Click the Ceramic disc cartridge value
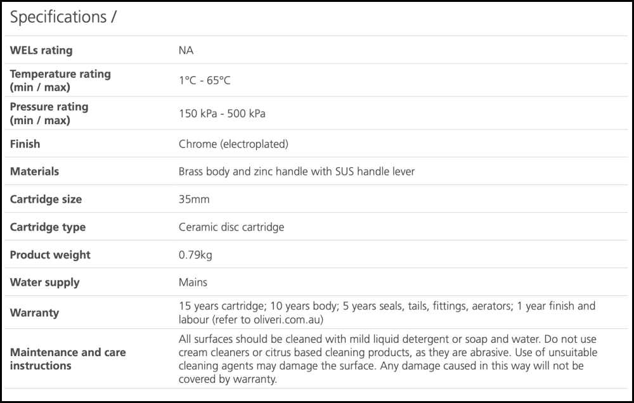This screenshot has height=403, width=634. point(231,227)
